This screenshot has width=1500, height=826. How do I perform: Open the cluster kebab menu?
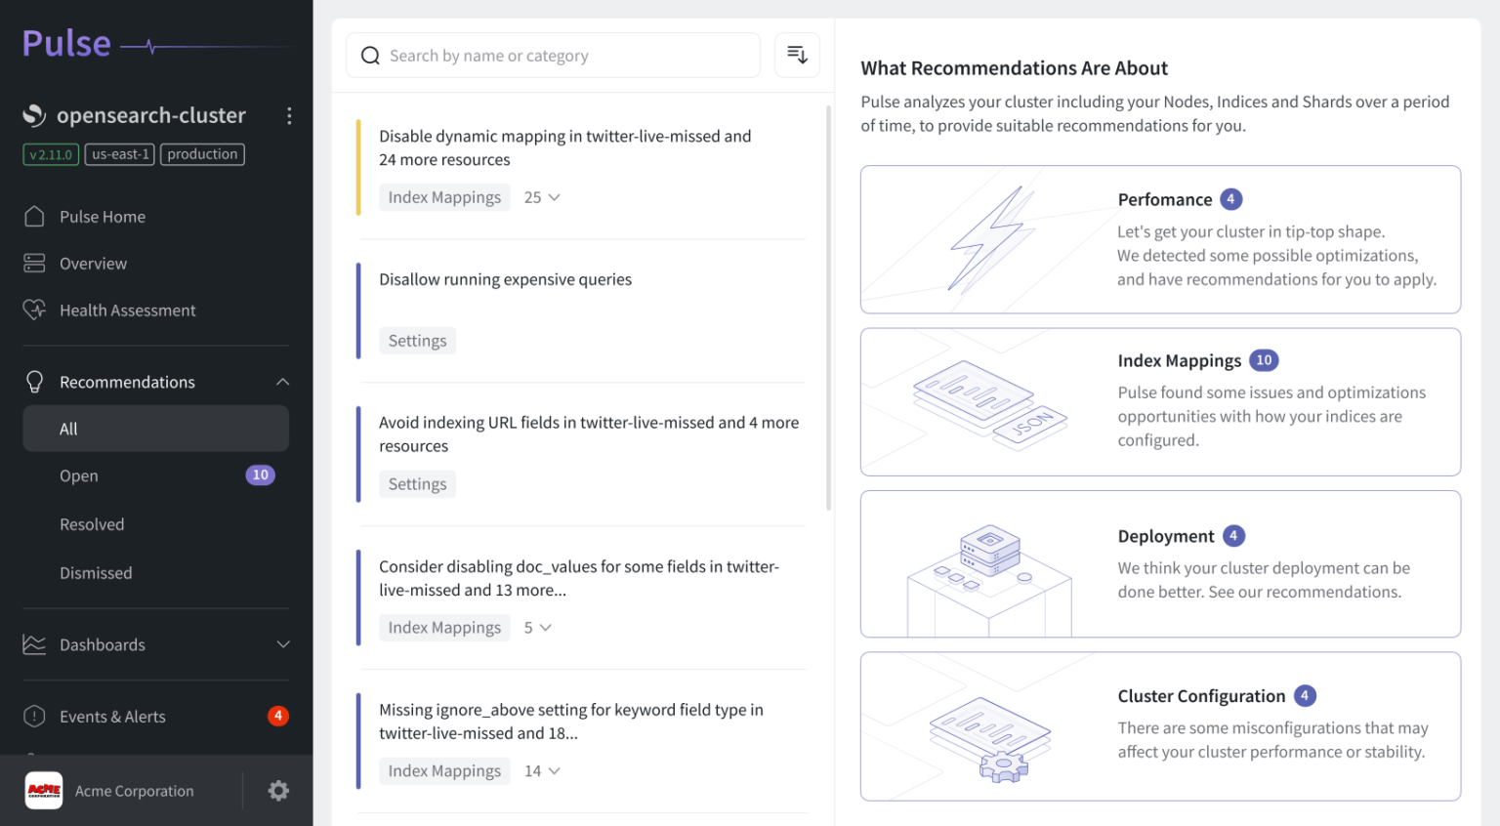[x=289, y=115]
